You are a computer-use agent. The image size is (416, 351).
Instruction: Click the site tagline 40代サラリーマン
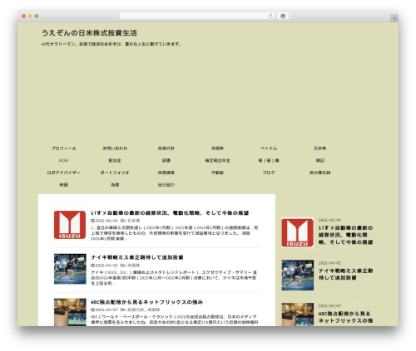[111, 44]
